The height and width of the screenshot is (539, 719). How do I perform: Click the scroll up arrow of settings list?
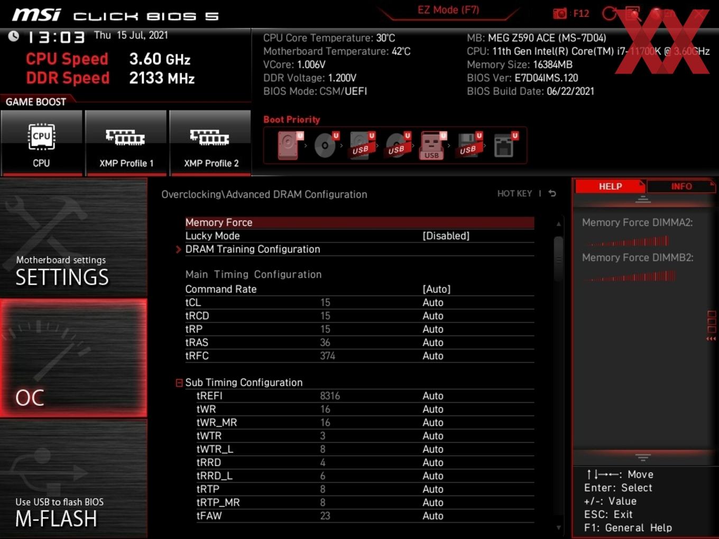click(x=558, y=224)
